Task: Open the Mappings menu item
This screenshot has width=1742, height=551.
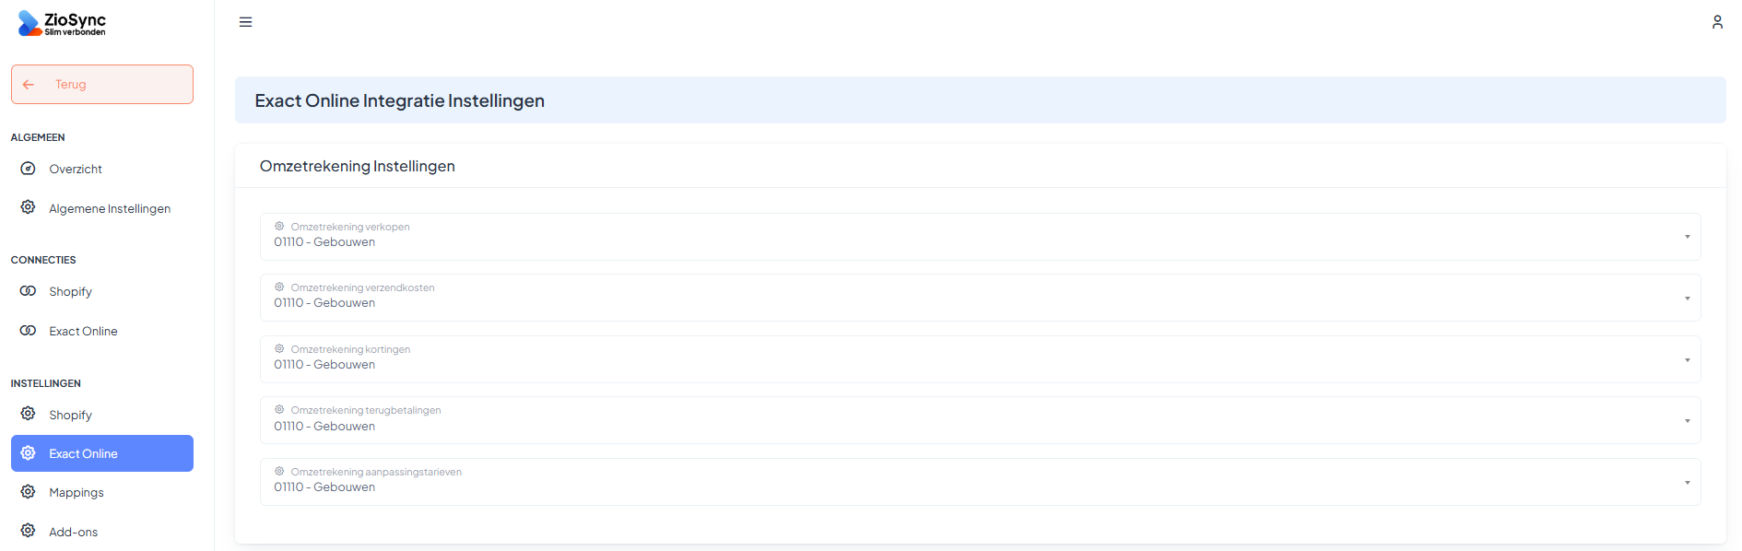Action: [77, 493]
